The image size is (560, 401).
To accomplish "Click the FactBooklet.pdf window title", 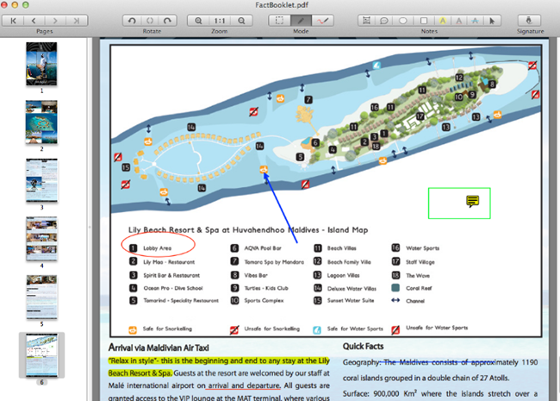I will (x=282, y=5).
